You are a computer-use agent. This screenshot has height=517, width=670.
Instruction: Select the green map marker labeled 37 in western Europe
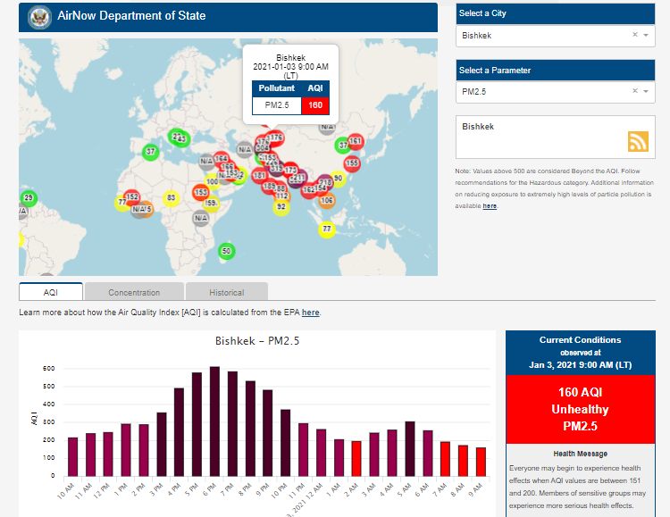click(151, 152)
